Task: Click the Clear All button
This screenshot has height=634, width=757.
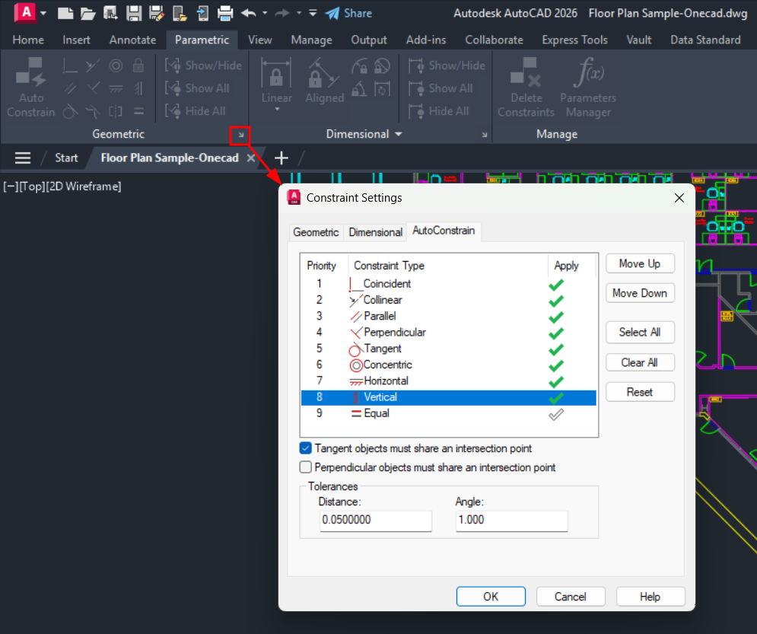Action: pyautogui.click(x=640, y=362)
